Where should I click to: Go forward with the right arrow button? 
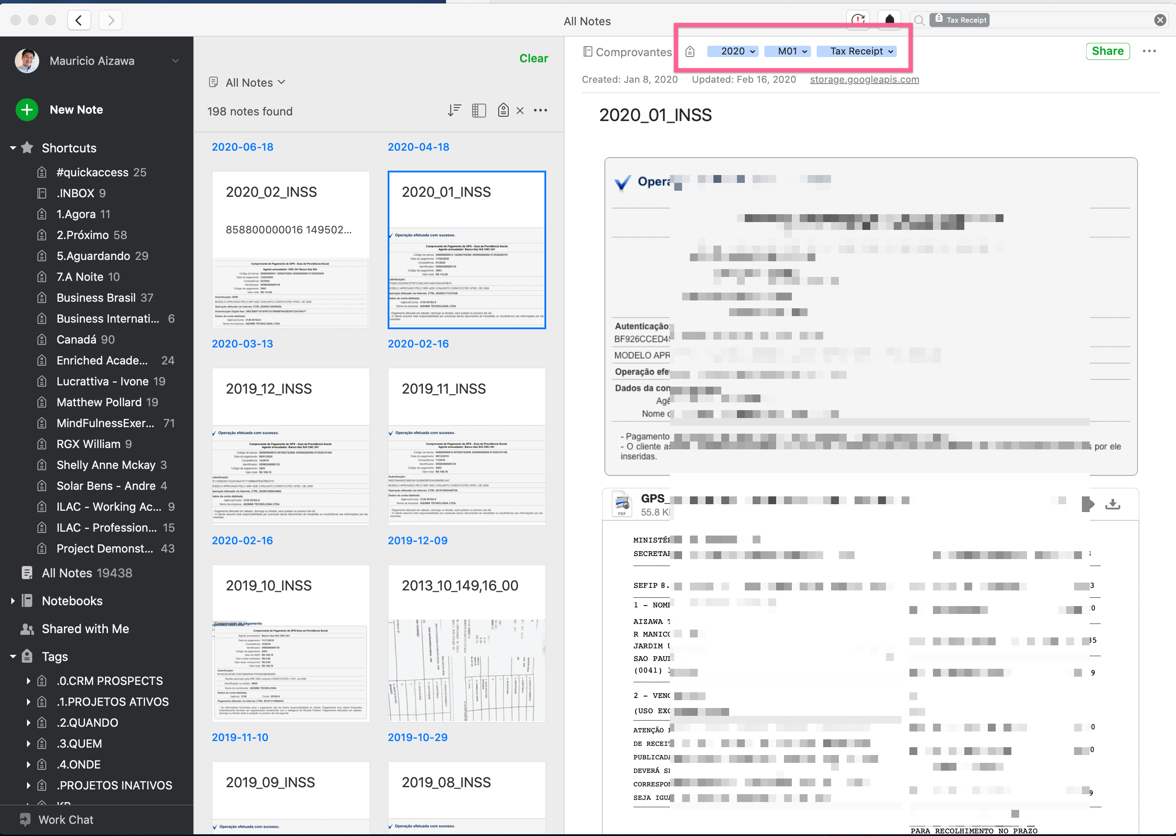[111, 20]
